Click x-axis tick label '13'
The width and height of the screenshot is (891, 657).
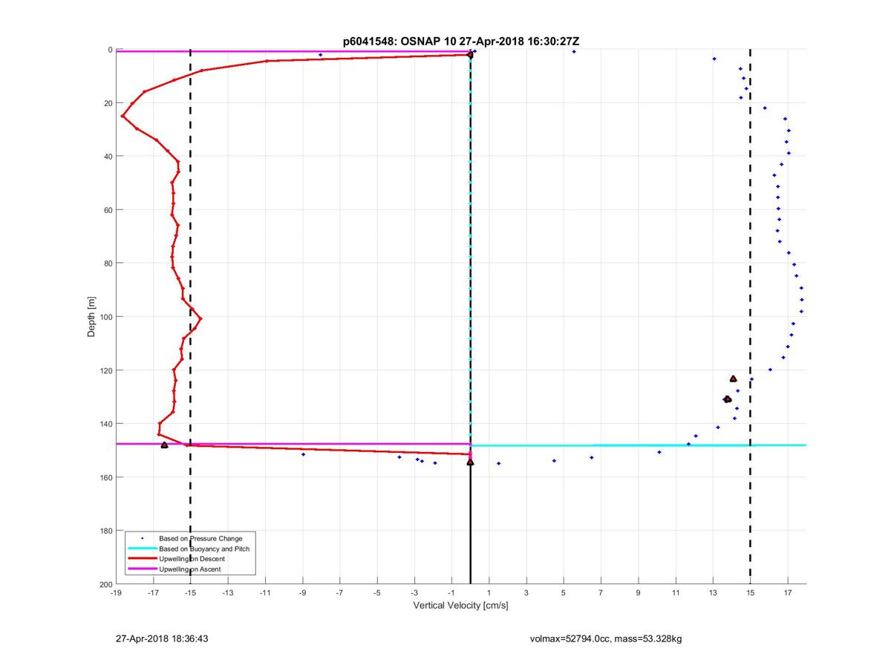(713, 592)
